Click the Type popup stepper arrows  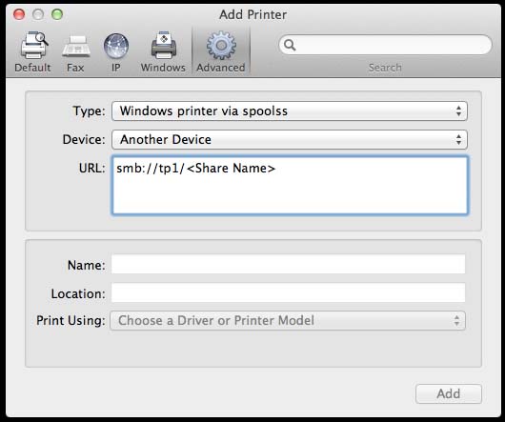click(458, 111)
